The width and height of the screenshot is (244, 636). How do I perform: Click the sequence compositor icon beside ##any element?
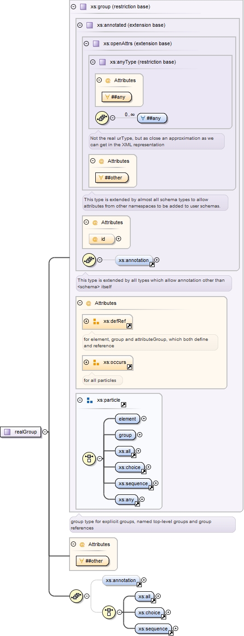click(x=102, y=118)
